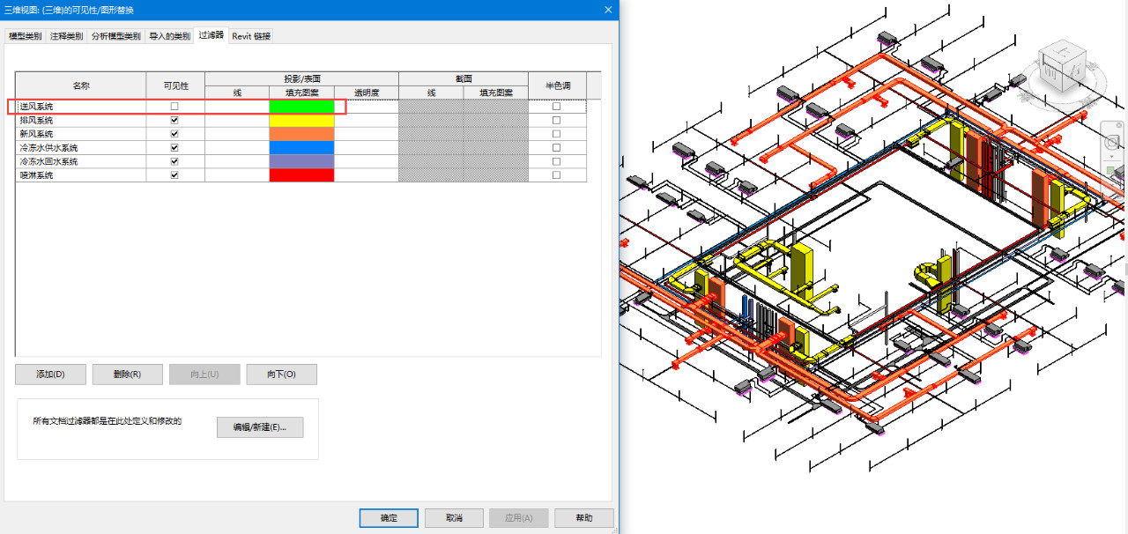The height and width of the screenshot is (534, 1128).
Task: Open 帮助 for this dialog
Action: point(584,518)
